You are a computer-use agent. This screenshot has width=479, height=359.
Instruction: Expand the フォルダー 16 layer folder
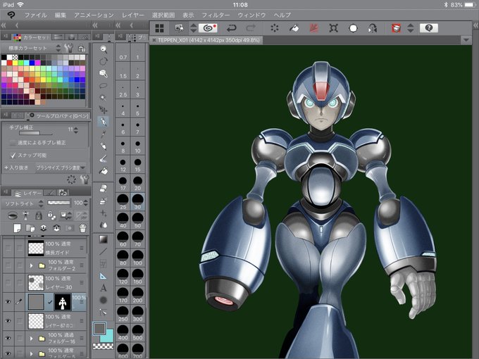[31, 339]
